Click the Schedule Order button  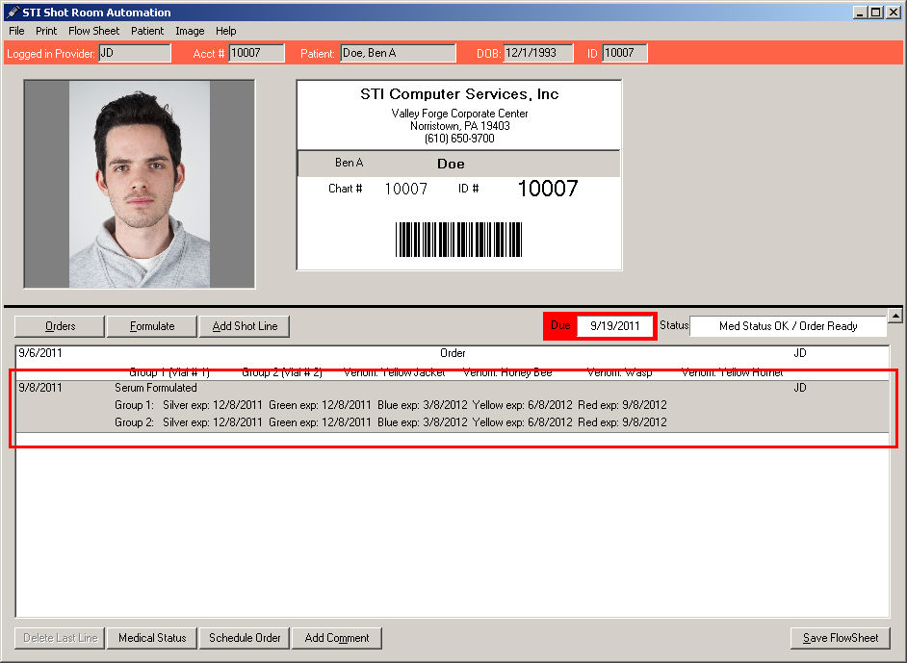(245, 638)
